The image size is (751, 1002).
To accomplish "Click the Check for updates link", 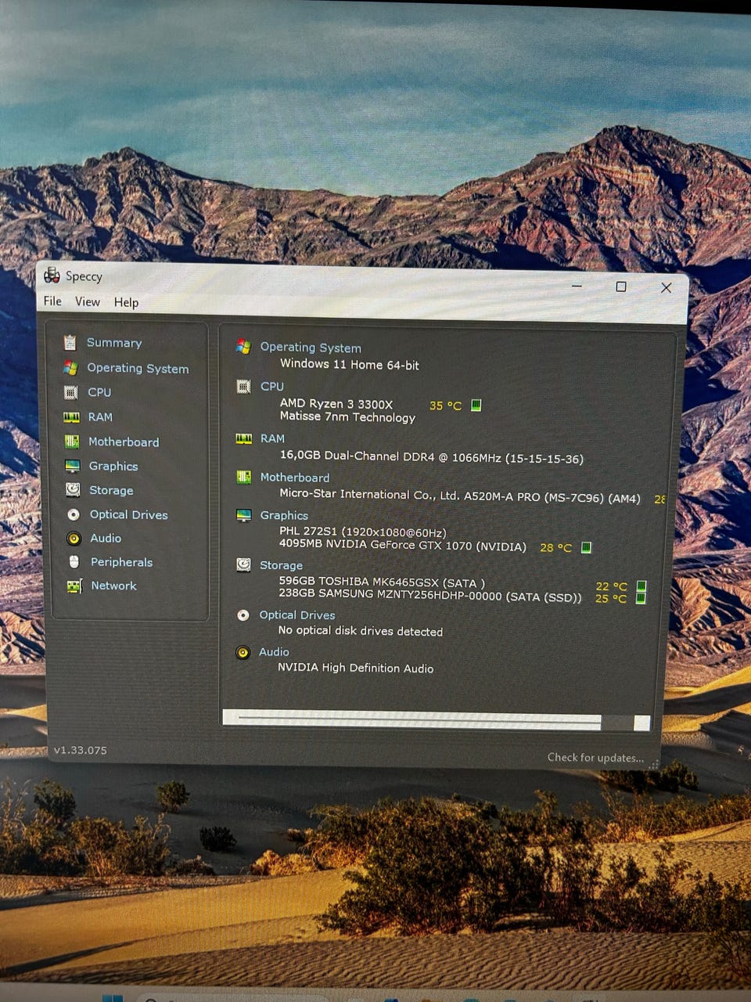I will point(595,757).
